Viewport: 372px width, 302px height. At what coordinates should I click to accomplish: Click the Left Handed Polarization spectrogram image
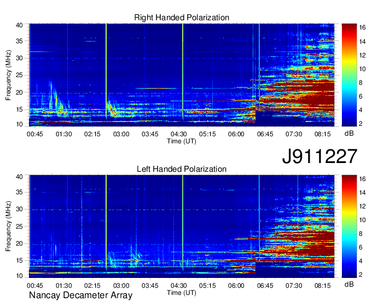click(x=182, y=226)
